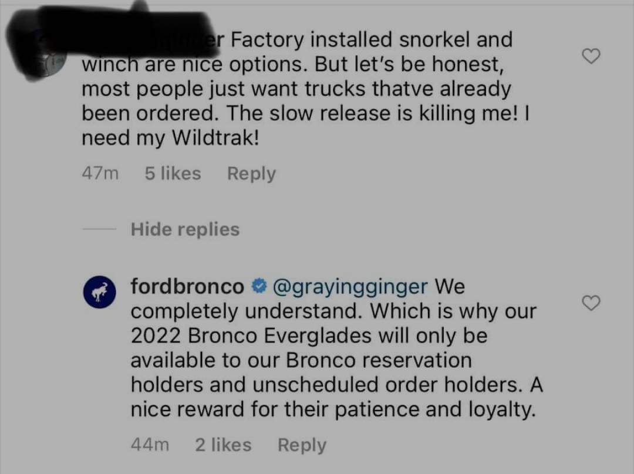Viewport: 634px width, 474px height.
Task: Tap the word Wildtrak! in top comment
Action: pos(215,138)
